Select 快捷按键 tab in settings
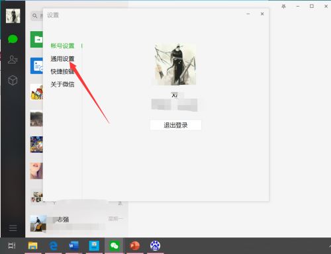Viewport: 331px width, 254px height. pos(62,71)
